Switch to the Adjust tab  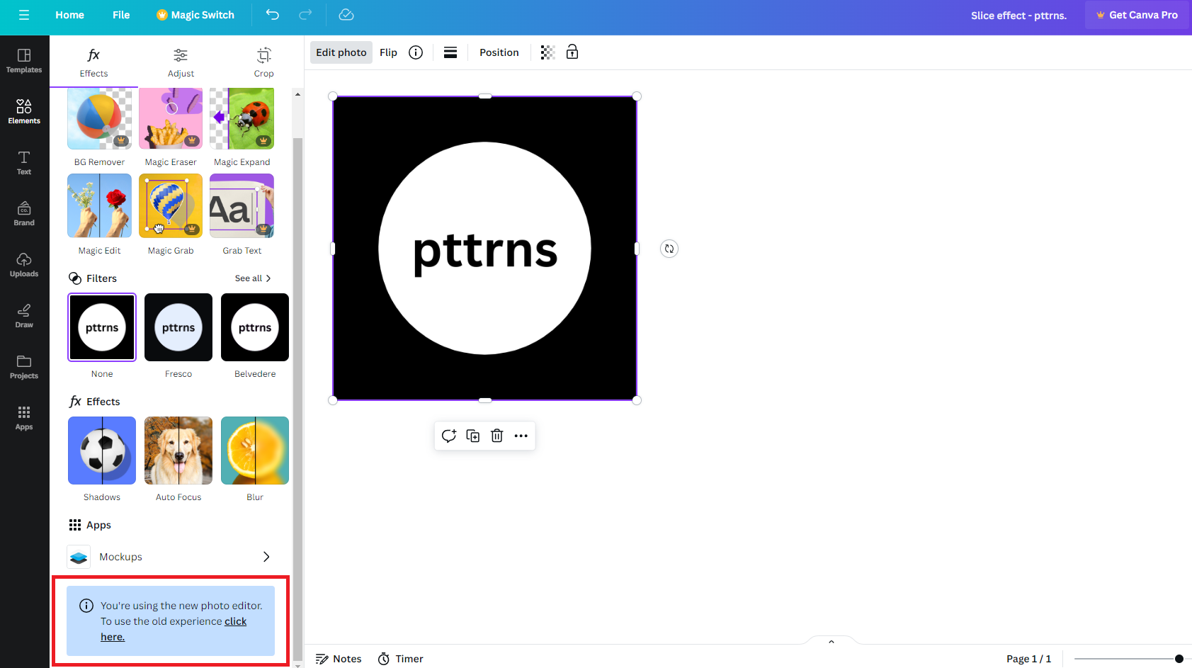[x=181, y=62]
